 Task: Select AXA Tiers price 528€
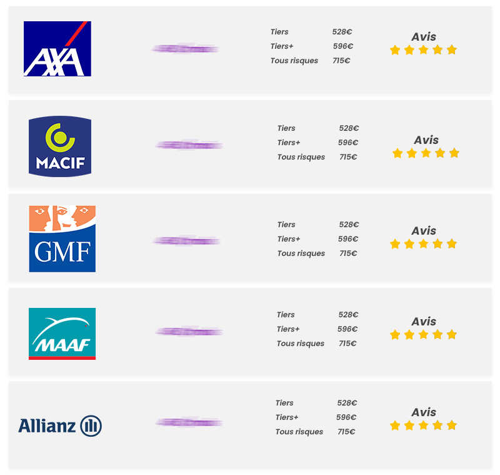coord(342,32)
